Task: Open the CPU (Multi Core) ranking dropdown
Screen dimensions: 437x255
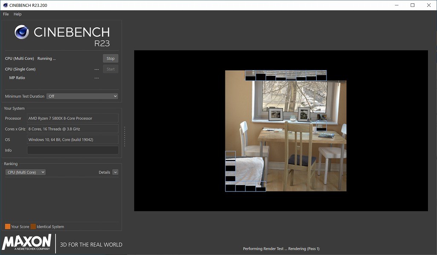Action: (x=25, y=172)
